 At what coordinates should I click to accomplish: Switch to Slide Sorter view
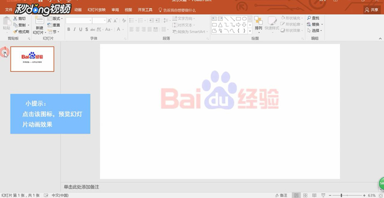coord(305,195)
